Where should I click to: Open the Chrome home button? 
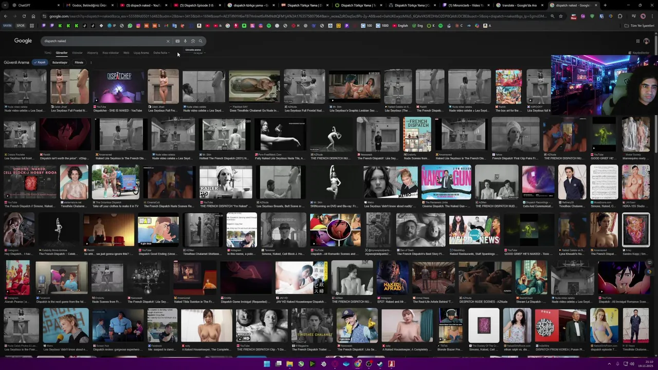tap(33, 16)
